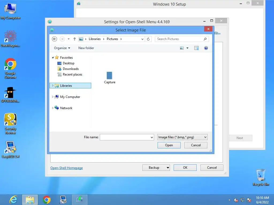Screen dimensions: 274x205
Task: Select My Computer in navigation pane
Action: [70, 97]
